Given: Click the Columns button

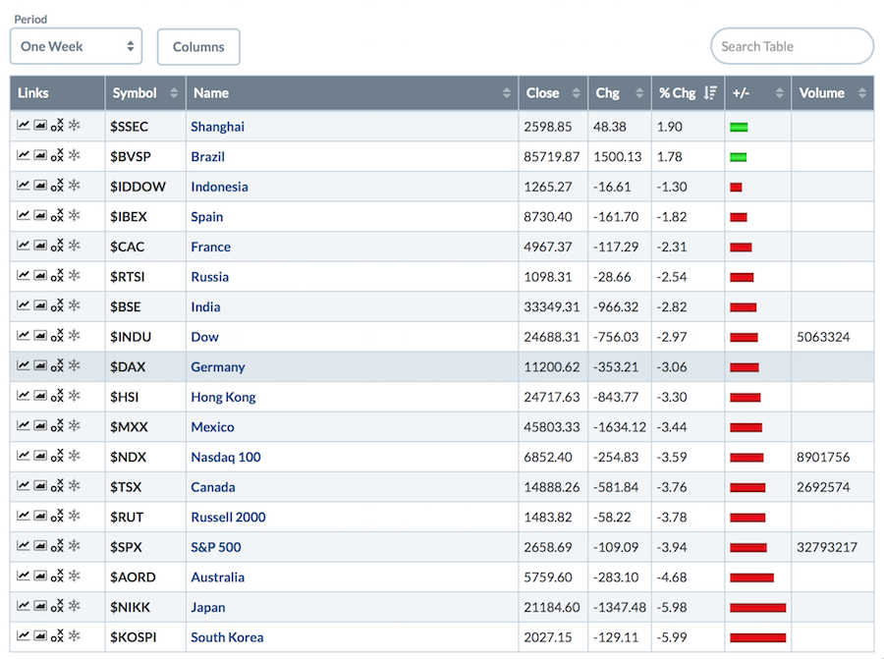Looking at the screenshot, I should tap(198, 46).
